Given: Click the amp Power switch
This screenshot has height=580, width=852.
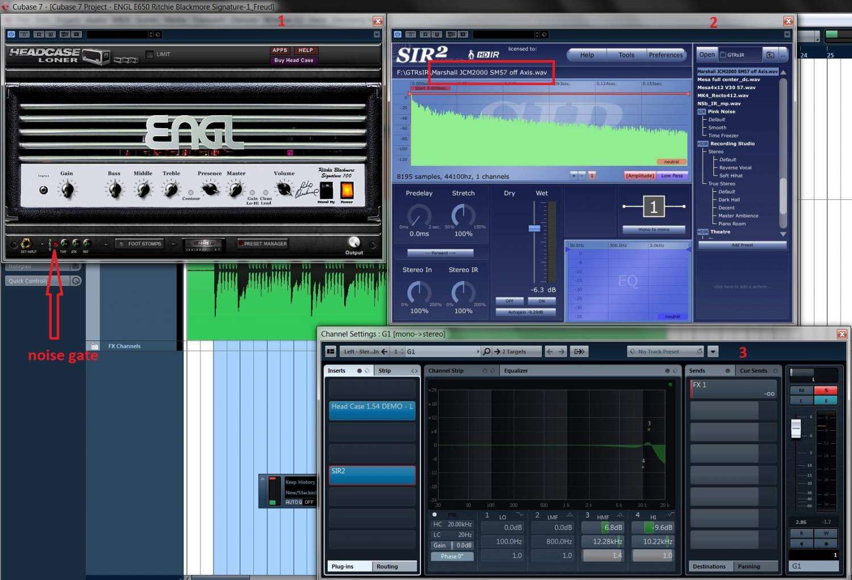Looking at the screenshot, I should [x=346, y=190].
